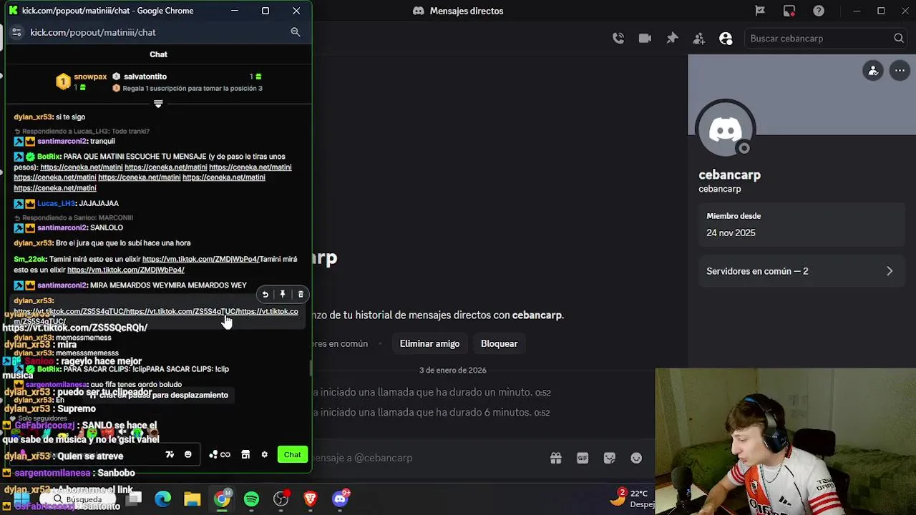Screen dimensions: 916x515
Task: Expand Servidores en común list
Action: point(800,271)
